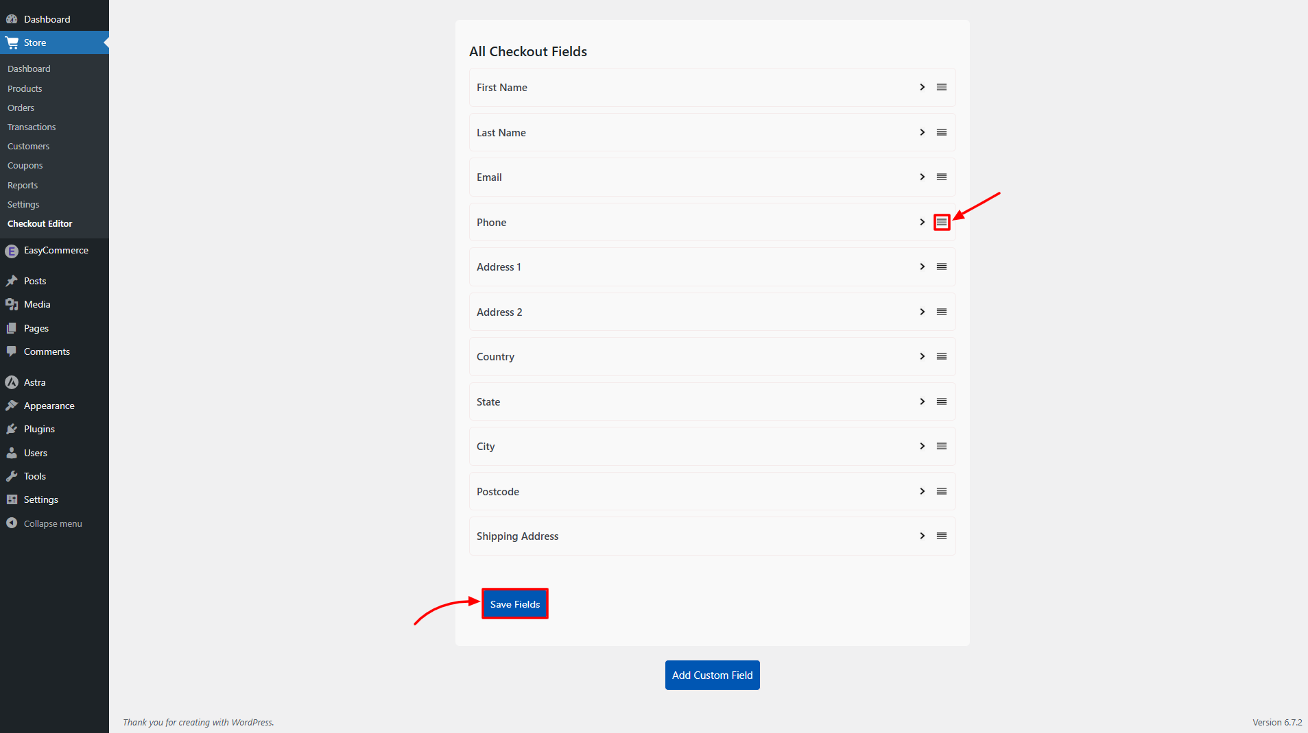The width and height of the screenshot is (1308, 733).
Task: Click the State field row label
Action: [488, 401]
